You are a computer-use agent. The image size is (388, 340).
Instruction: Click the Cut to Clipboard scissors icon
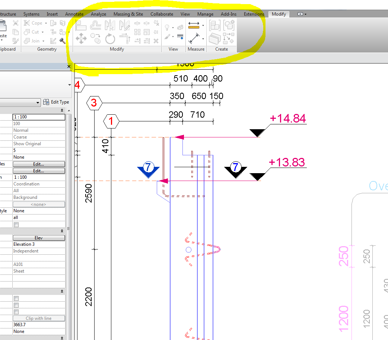pos(16,23)
